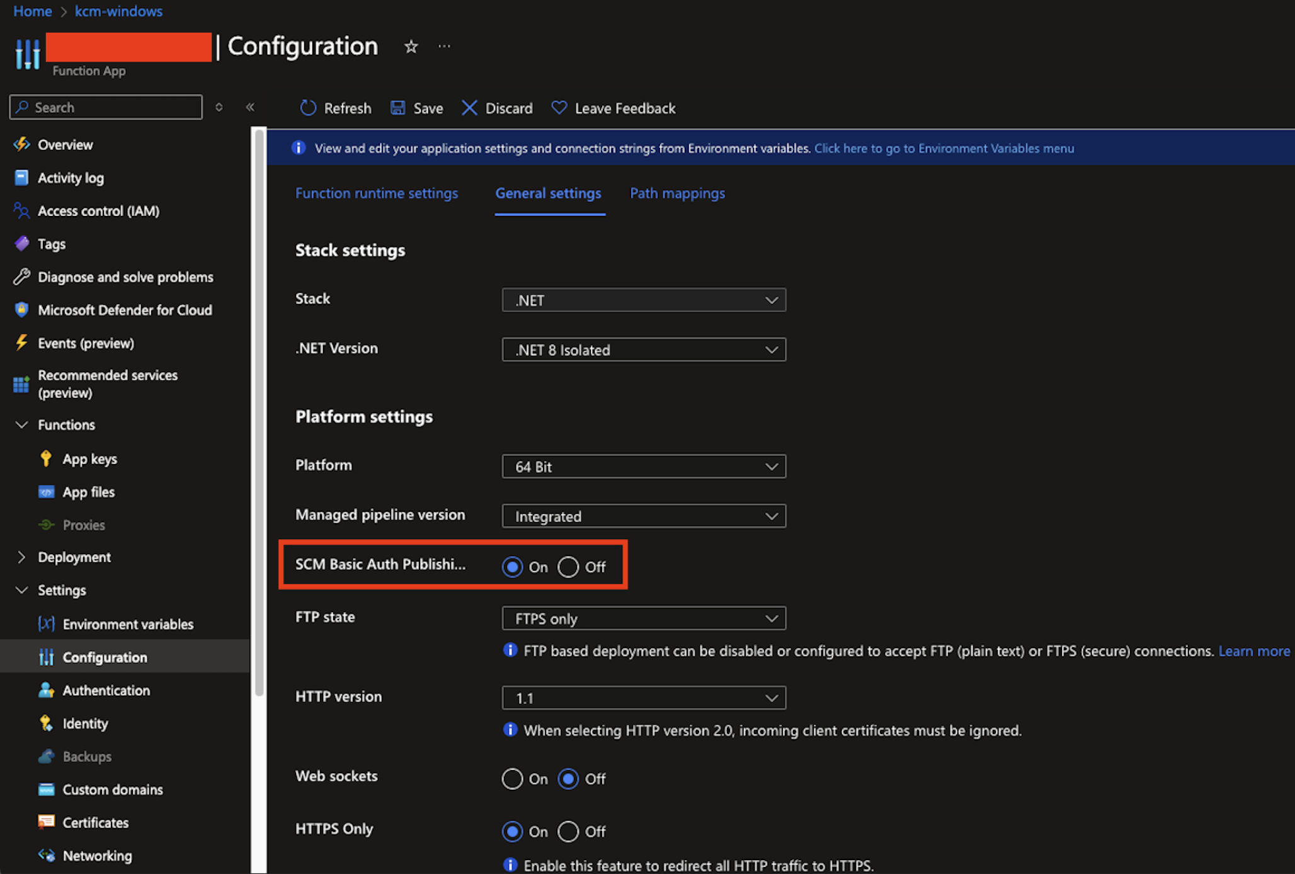The width and height of the screenshot is (1295, 874).
Task: Open App keys key icon
Action: click(46, 458)
